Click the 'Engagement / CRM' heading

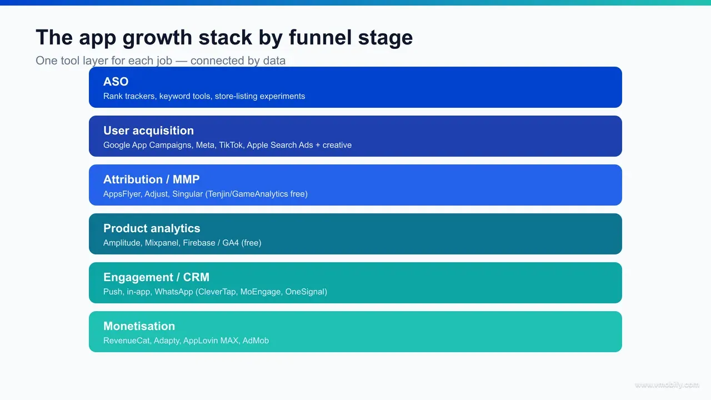[x=156, y=277]
